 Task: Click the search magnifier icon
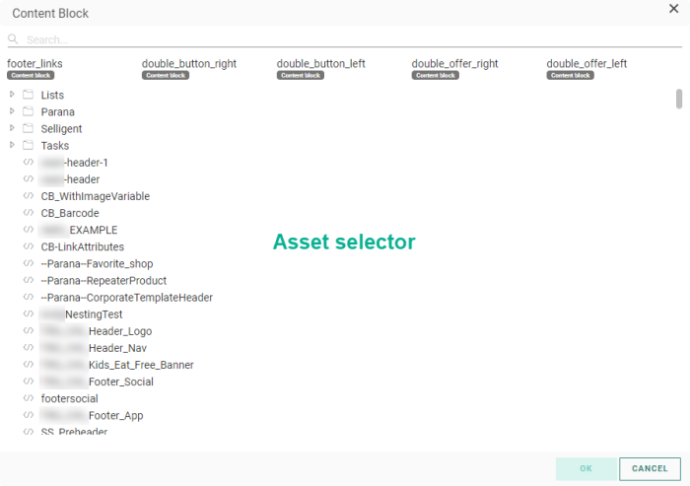point(14,39)
